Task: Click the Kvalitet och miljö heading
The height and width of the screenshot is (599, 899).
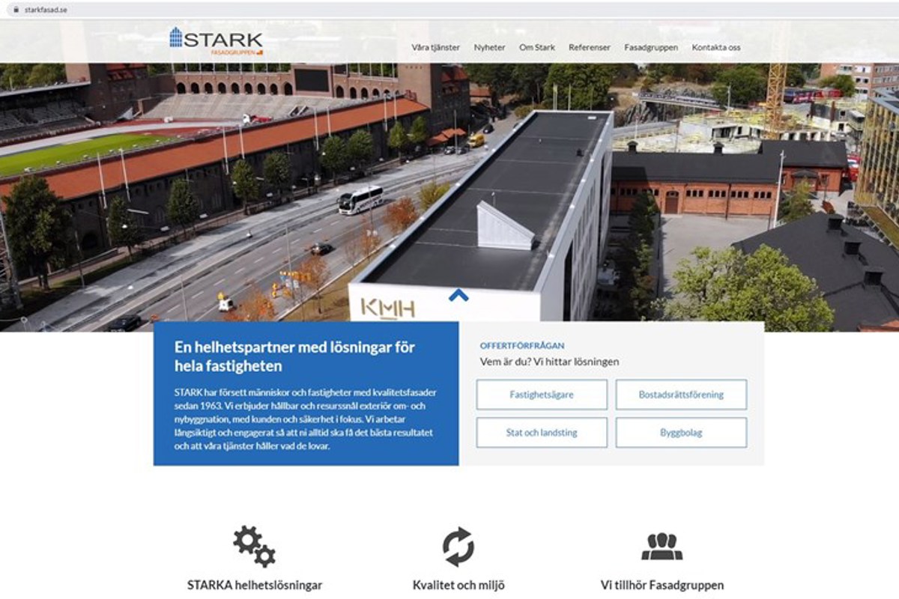Action: 458,586
